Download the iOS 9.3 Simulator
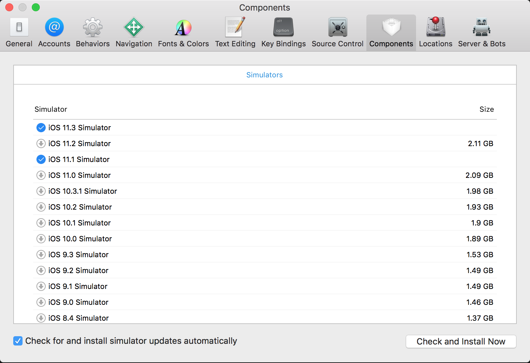This screenshot has width=530, height=363. (41, 255)
